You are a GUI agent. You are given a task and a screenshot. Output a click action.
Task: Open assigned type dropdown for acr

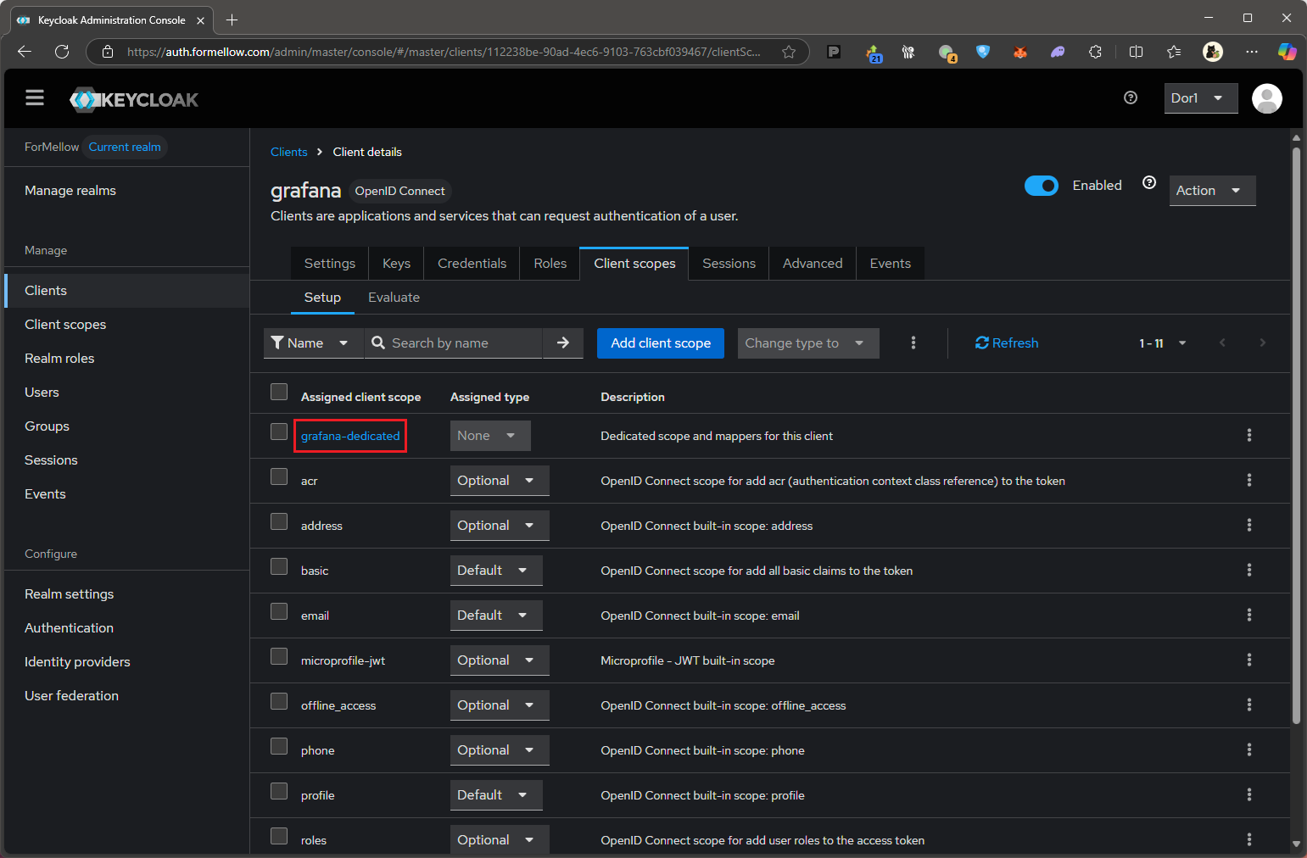500,481
